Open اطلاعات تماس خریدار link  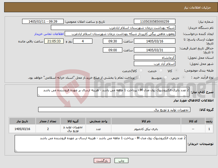tap(49, 34)
